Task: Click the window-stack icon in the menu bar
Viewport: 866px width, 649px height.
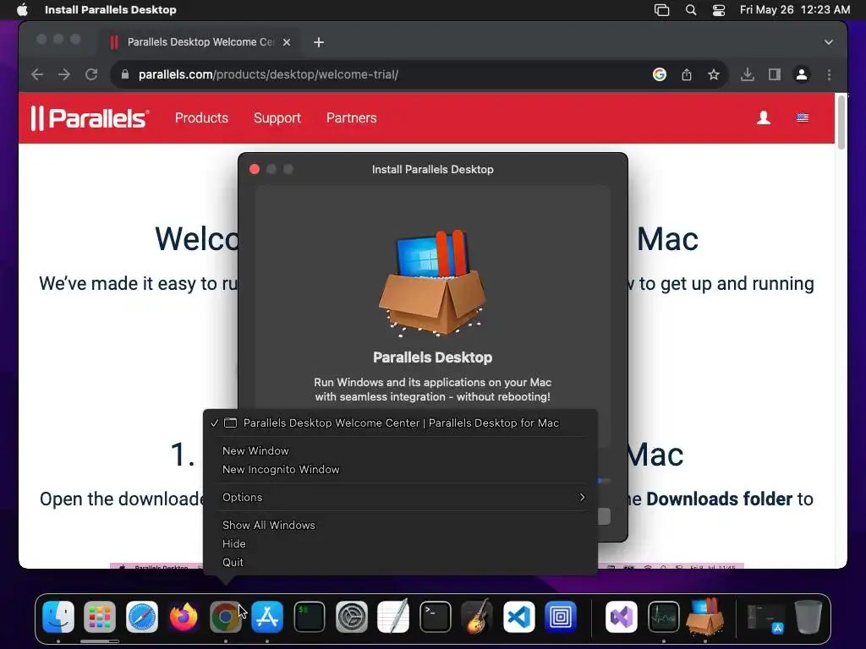Action: [x=661, y=10]
